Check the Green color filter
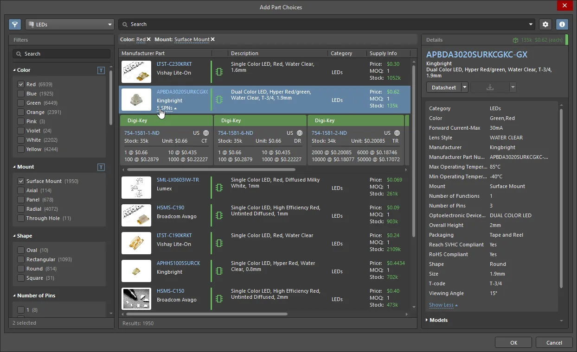Viewport: 577px width, 352px height. click(x=20, y=103)
